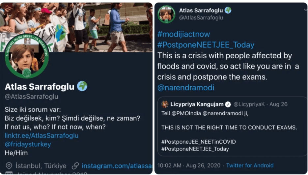Click the location pin icon near İstanbul
The image size is (308, 175).
tap(9, 166)
